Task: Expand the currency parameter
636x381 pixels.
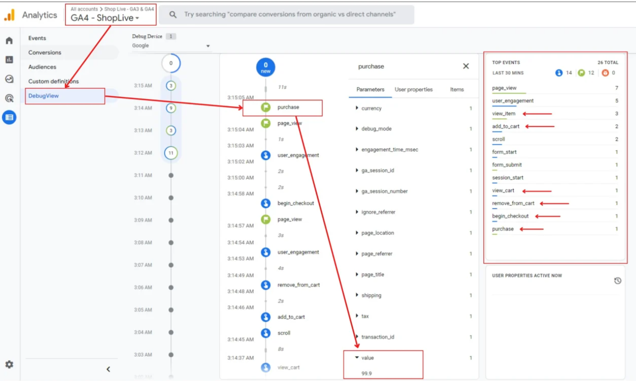Action: point(371,108)
